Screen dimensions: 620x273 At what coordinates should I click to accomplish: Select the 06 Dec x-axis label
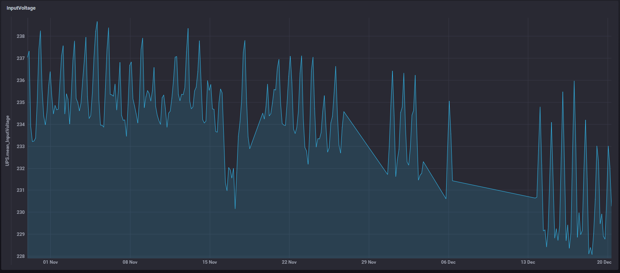pyautogui.click(x=448, y=262)
